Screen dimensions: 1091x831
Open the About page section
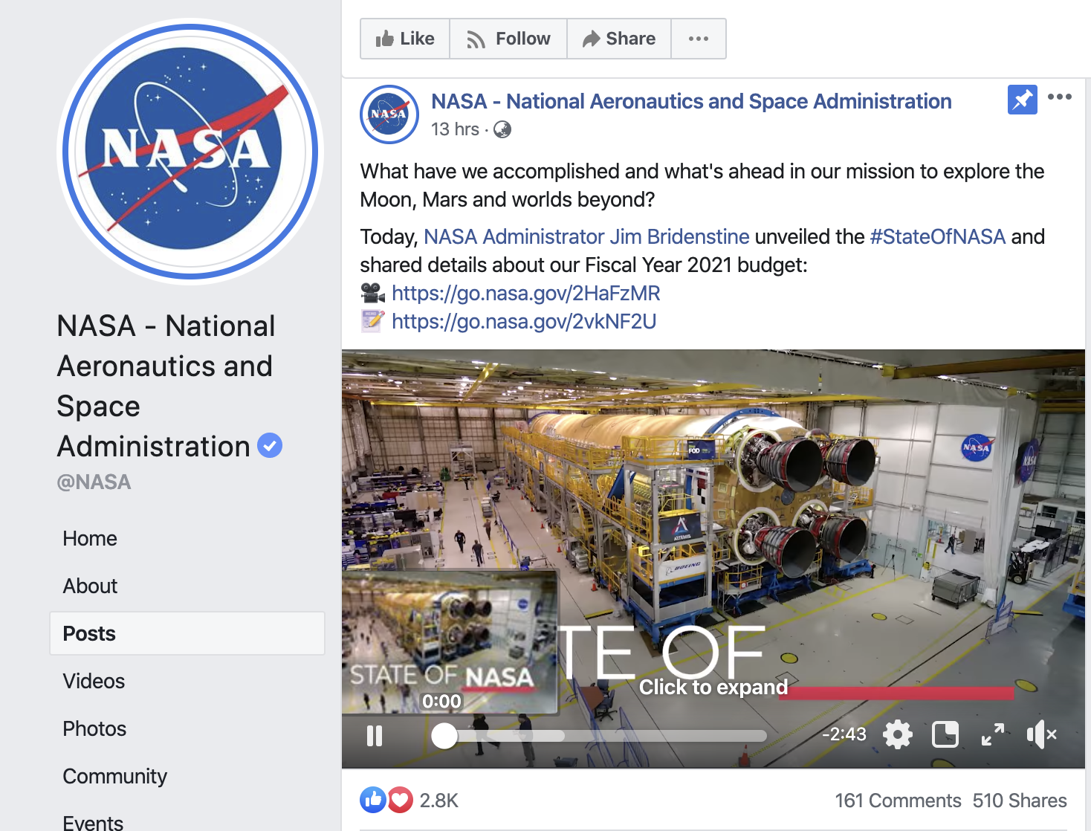(x=90, y=586)
